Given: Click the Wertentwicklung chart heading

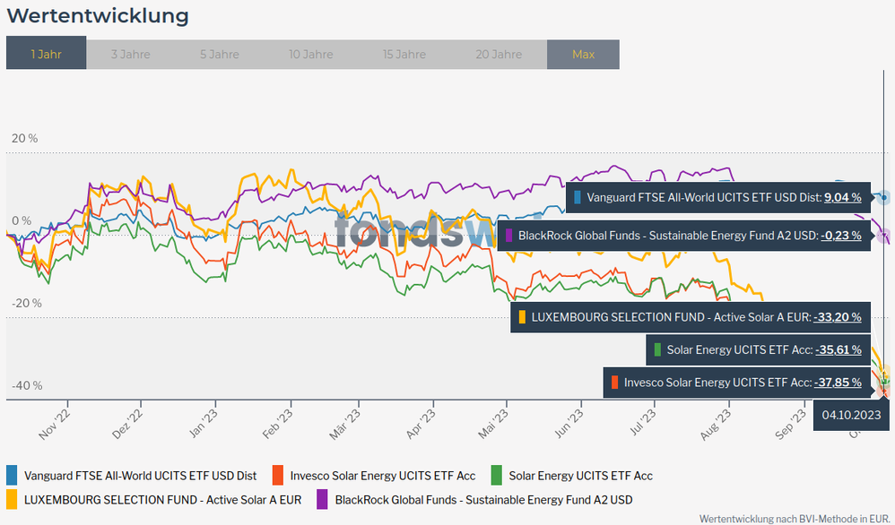Looking at the screenshot, I should click(98, 16).
